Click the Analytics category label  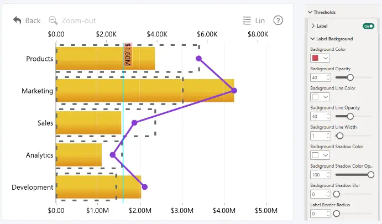pos(39,155)
